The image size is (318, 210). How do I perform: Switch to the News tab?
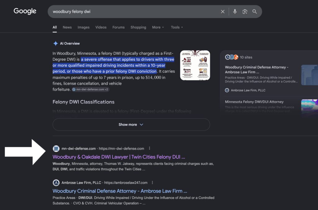[x=67, y=27]
